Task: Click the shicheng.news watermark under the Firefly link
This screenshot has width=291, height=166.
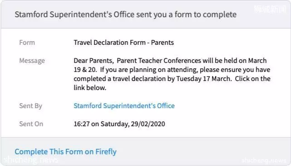Action: coord(31,160)
